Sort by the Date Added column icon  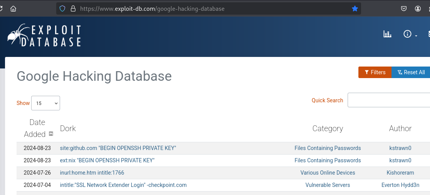(x=51, y=133)
